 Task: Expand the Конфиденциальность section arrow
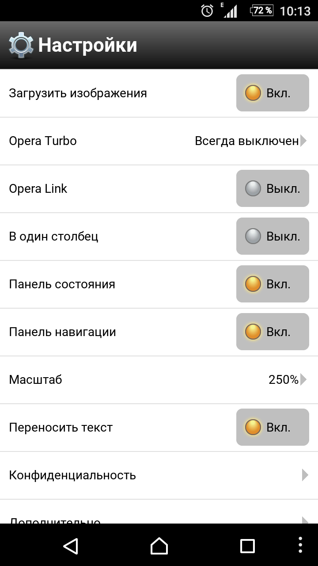[x=304, y=475]
